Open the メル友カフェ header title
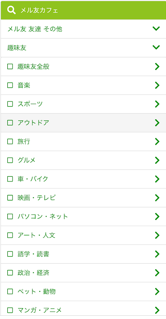The image size is (166, 319). [x=39, y=11]
